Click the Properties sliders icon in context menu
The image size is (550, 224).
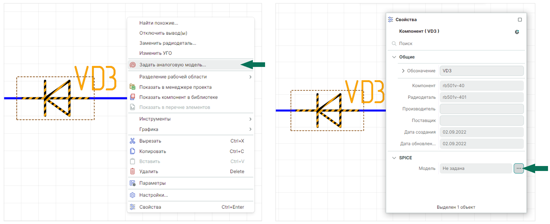(133, 207)
